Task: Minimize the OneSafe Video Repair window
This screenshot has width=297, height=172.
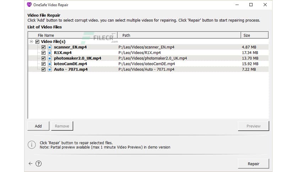Action: [237, 5]
